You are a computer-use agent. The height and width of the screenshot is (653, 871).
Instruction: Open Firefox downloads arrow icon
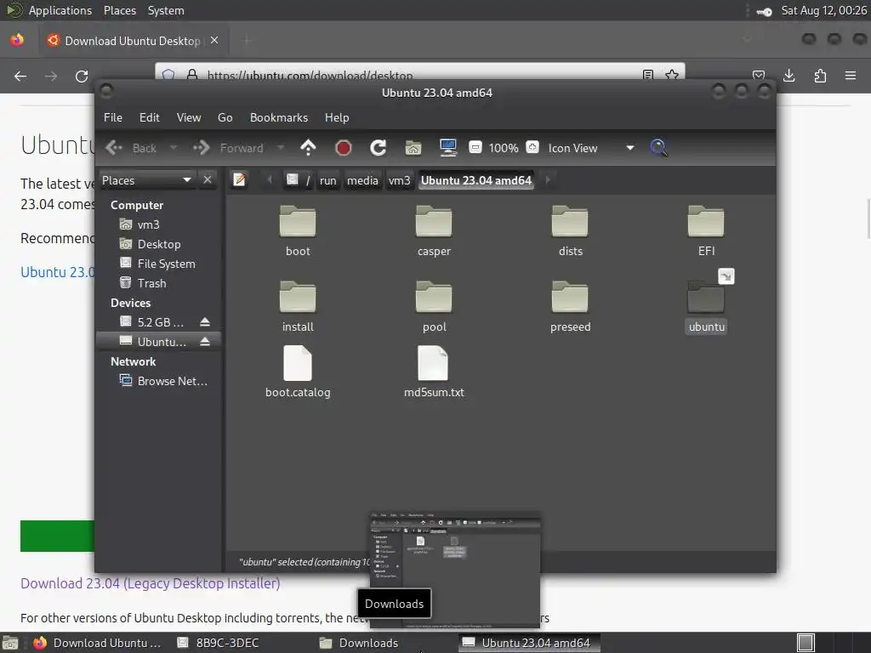788,76
